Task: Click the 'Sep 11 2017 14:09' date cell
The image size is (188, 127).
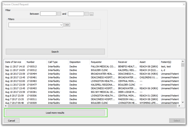Action: [15, 70]
